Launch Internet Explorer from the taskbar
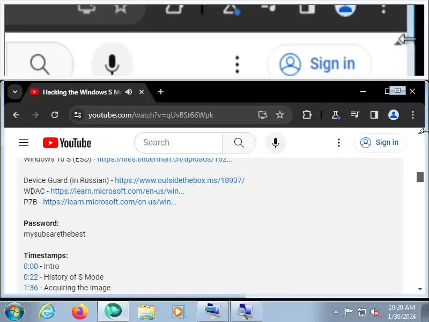Image resolution: width=429 pixels, height=322 pixels. click(47, 311)
